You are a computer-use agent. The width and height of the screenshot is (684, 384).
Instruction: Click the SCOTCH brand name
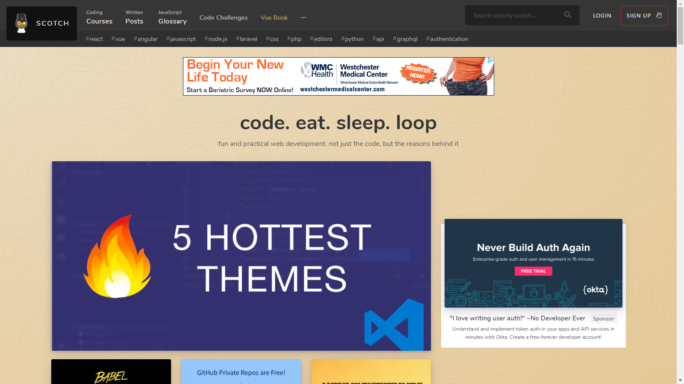click(53, 23)
